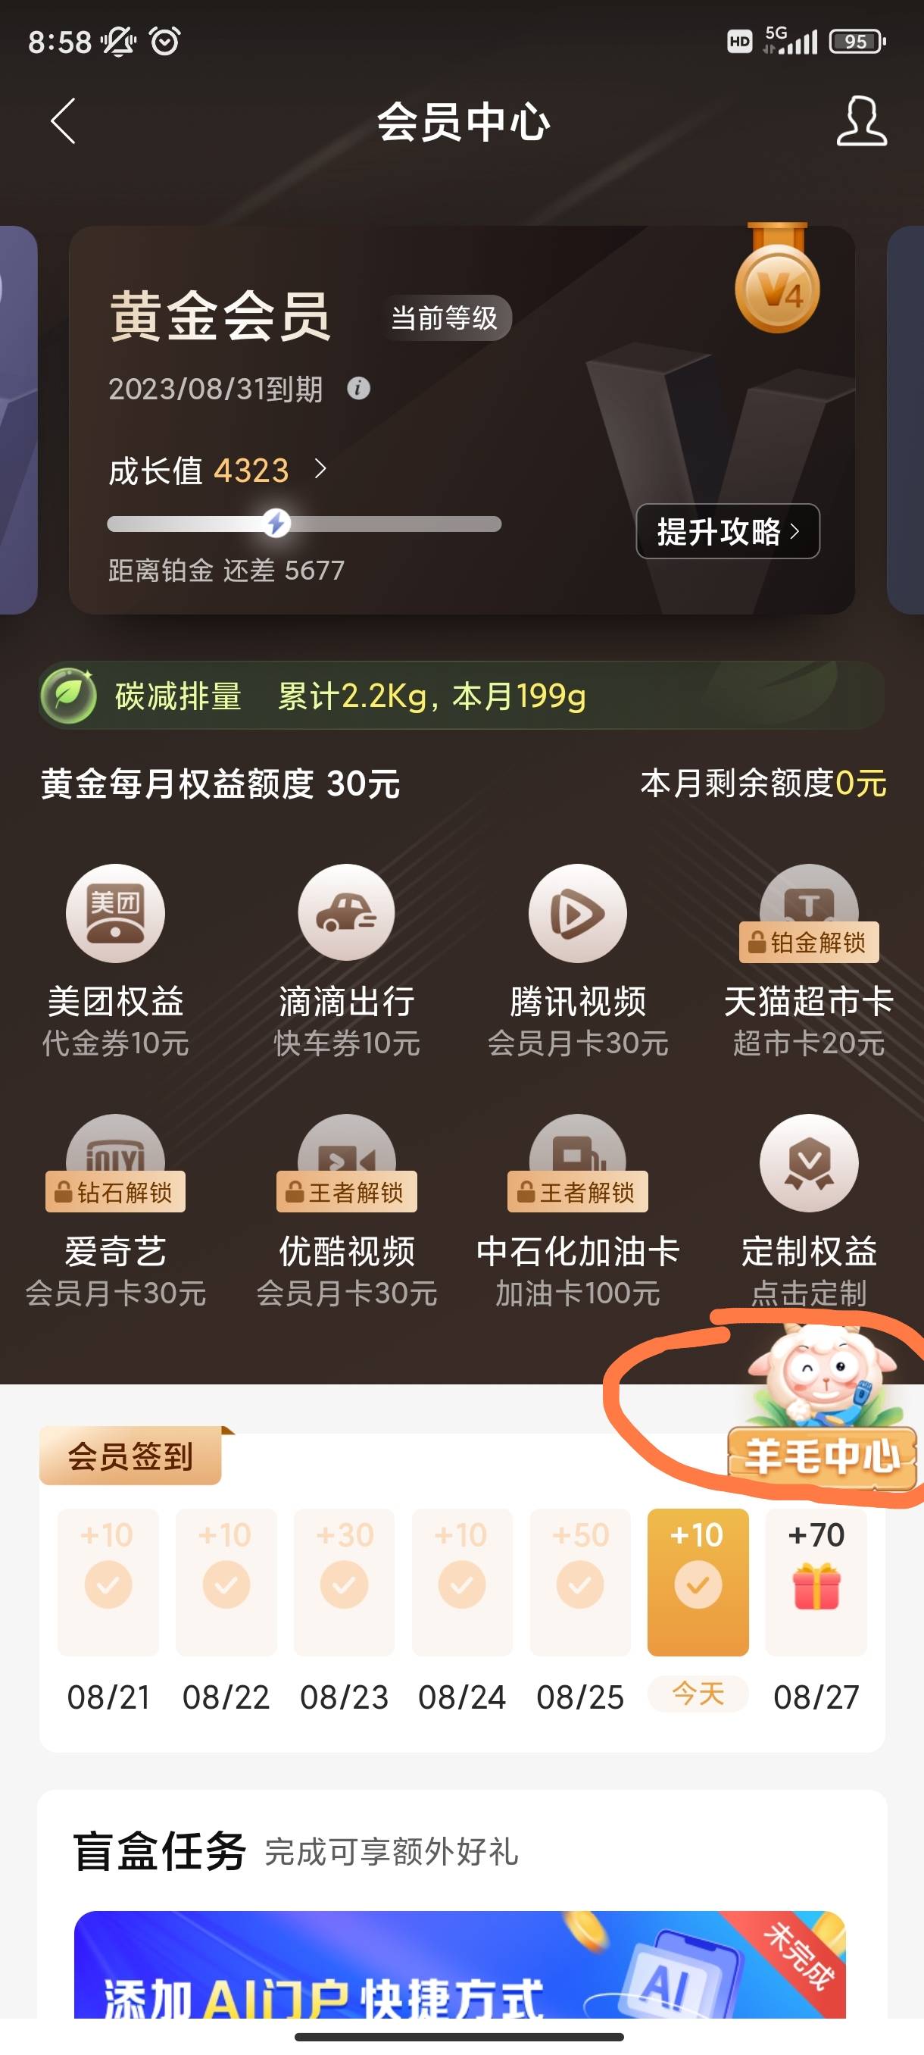The width and height of the screenshot is (924, 2055).
Task: Click the growth progress slider handle
Action: 276,524
